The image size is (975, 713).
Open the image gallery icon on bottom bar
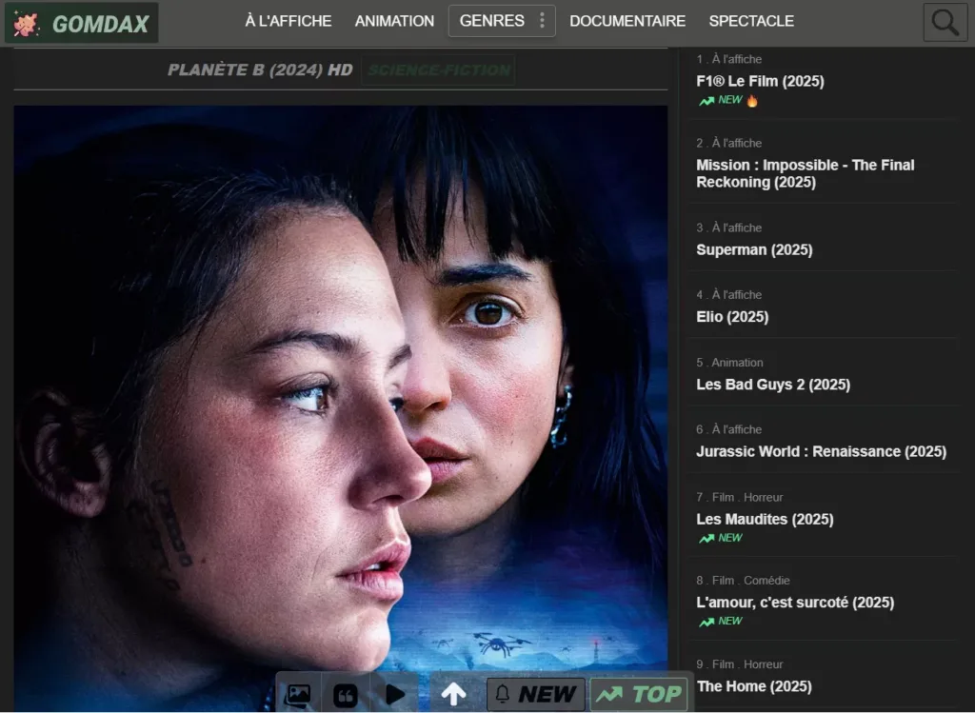(298, 695)
